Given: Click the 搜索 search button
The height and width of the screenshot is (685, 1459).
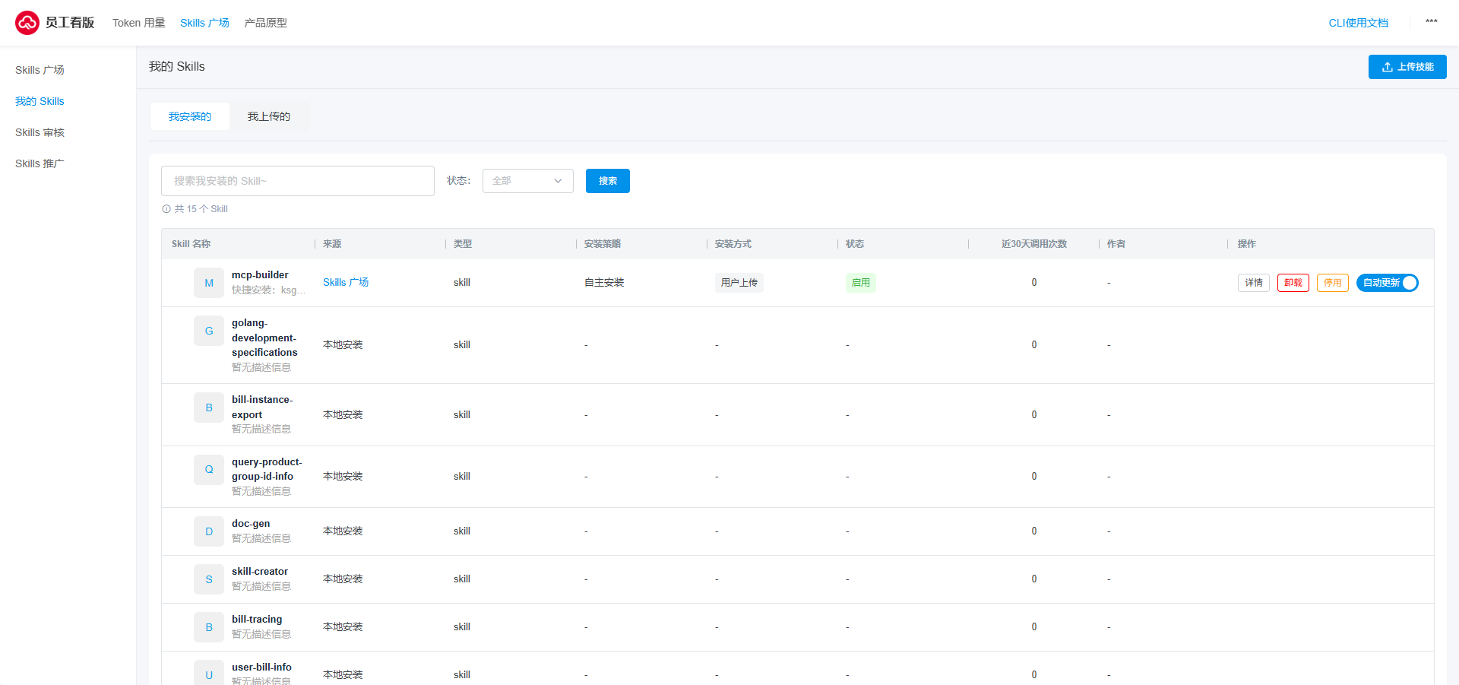Looking at the screenshot, I should click(608, 181).
